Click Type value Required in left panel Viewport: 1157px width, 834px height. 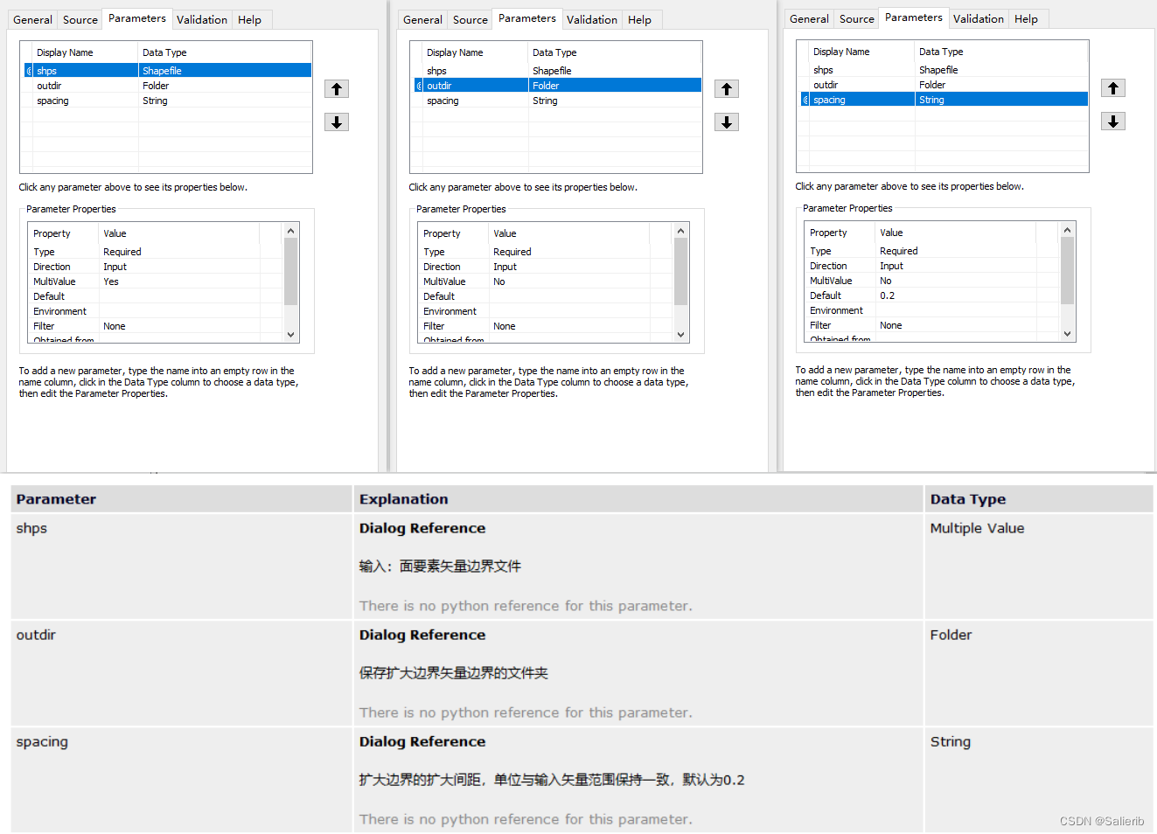click(122, 252)
